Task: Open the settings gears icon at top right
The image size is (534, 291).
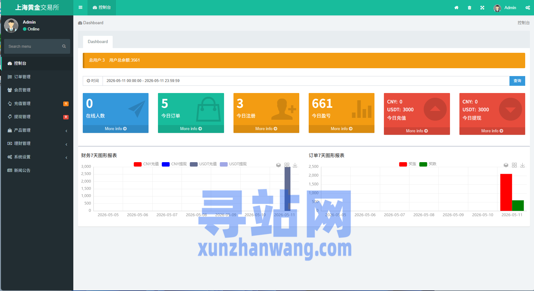Action: [528, 8]
